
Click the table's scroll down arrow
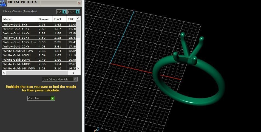pyautogui.click(x=78, y=68)
